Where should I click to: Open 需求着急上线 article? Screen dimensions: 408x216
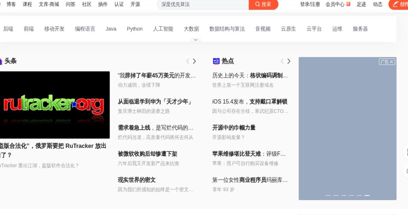pyautogui.click(x=156, y=128)
